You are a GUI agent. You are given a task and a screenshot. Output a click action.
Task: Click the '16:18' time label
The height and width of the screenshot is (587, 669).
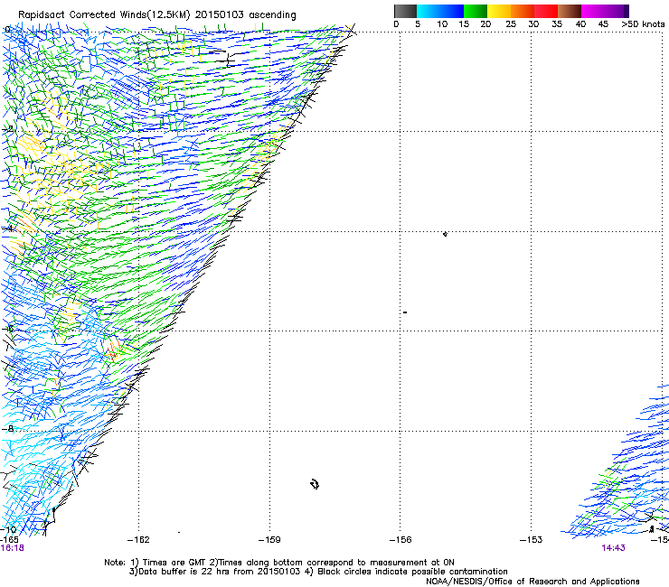pos(13,548)
